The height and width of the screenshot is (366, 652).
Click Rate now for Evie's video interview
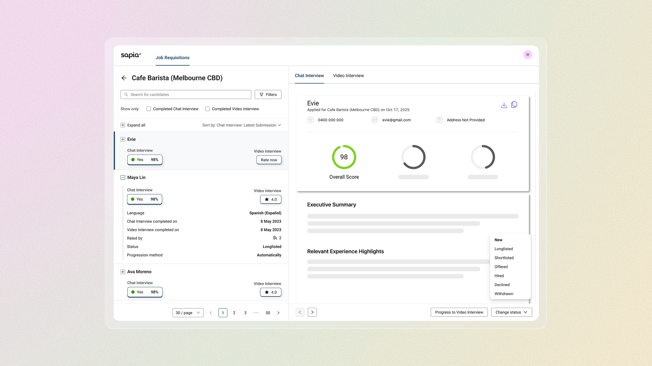[269, 160]
